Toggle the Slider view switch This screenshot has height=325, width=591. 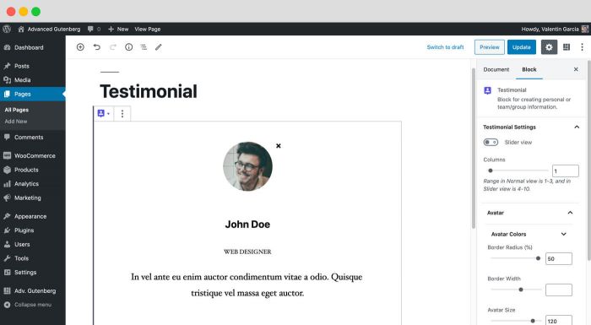click(491, 142)
